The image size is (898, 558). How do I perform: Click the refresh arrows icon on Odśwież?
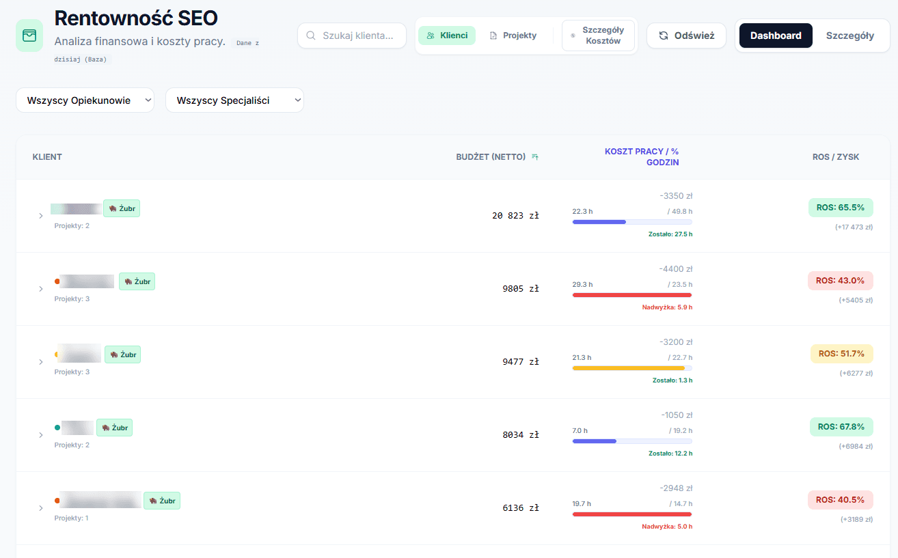coord(663,36)
